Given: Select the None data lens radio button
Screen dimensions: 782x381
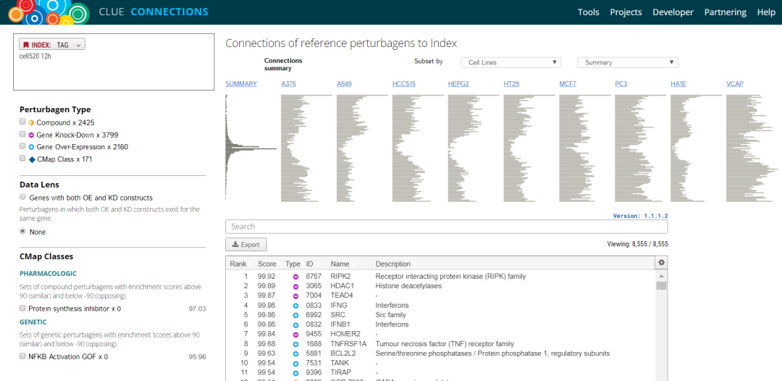Looking at the screenshot, I should [23, 232].
